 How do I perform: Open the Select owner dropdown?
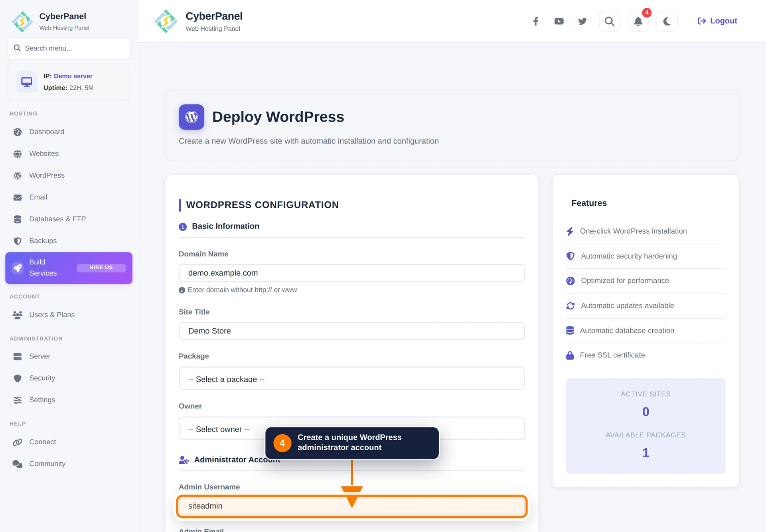pos(351,428)
